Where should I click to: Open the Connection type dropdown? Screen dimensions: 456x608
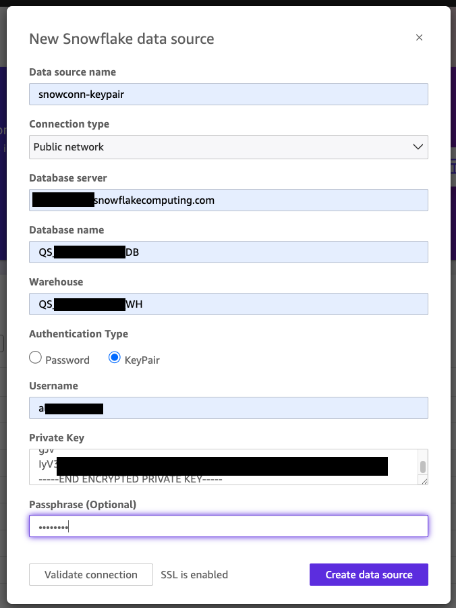click(228, 146)
